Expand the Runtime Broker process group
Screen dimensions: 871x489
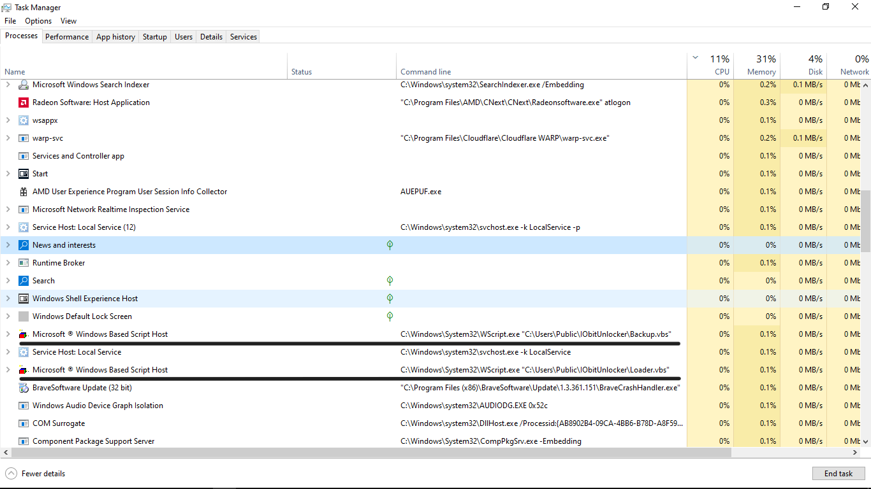[x=8, y=262]
